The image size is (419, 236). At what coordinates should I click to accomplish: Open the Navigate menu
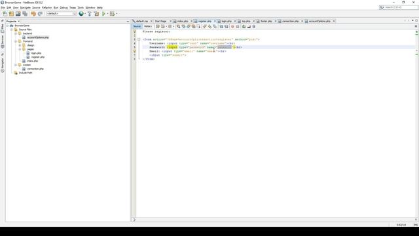coord(26,8)
